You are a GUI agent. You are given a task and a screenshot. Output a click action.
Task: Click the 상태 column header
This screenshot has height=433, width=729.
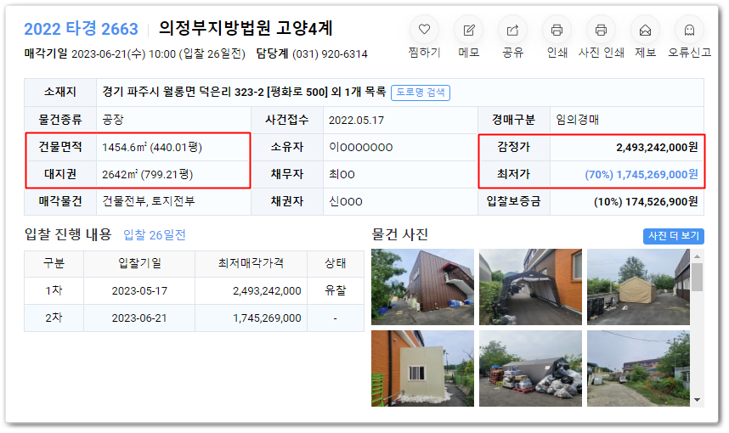pyautogui.click(x=336, y=263)
